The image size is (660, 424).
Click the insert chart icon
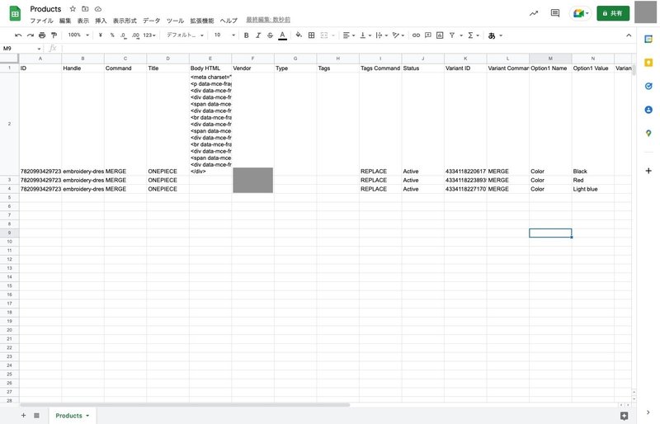pos(440,35)
